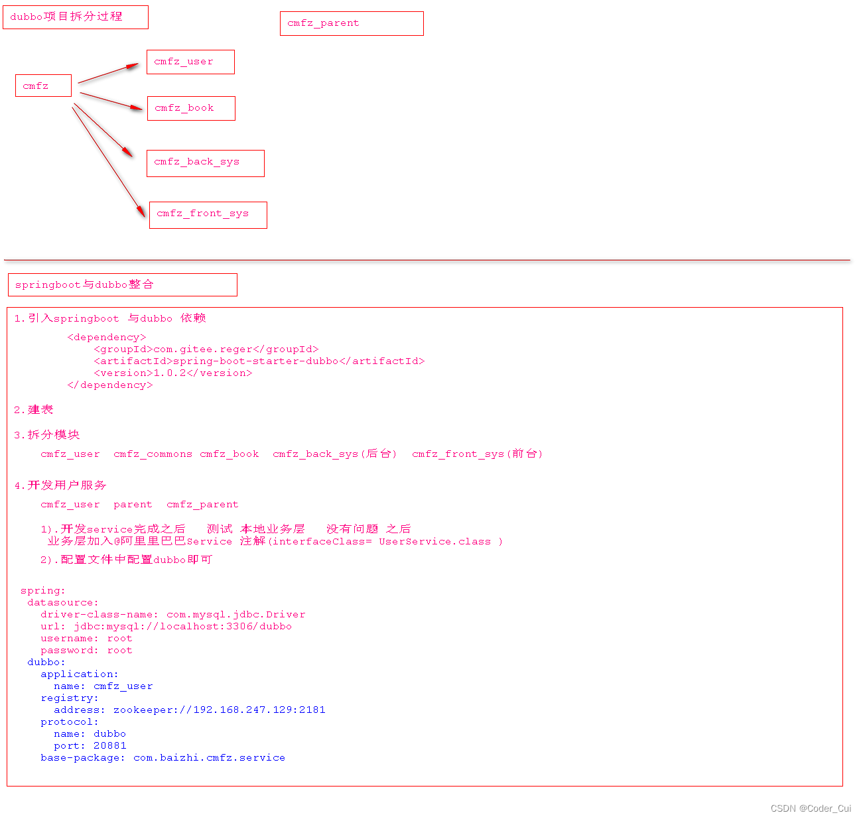Click the jdbc:mysql url line
Screen dimensions: 861x819
(x=166, y=627)
